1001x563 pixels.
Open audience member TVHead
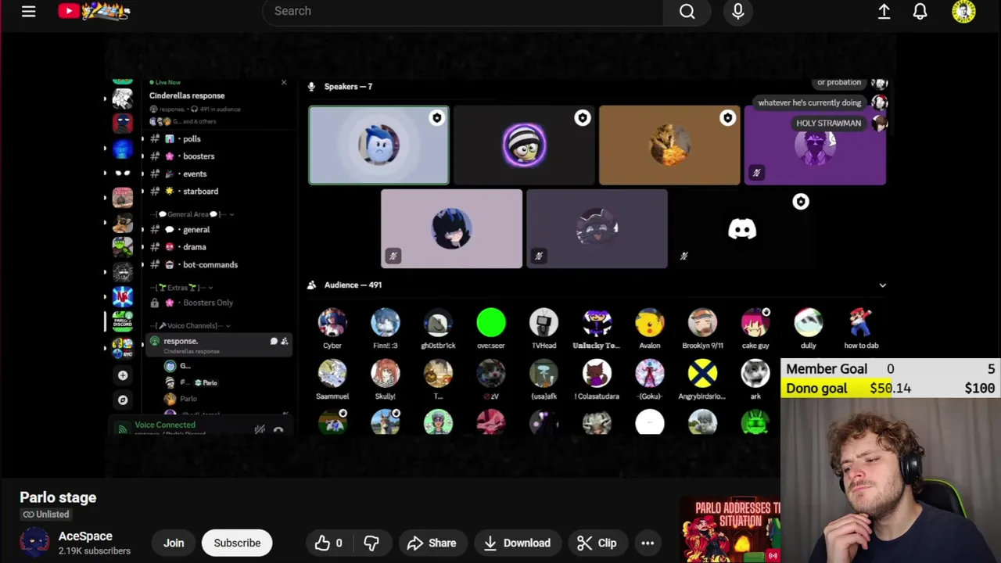[x=544, y=328]
